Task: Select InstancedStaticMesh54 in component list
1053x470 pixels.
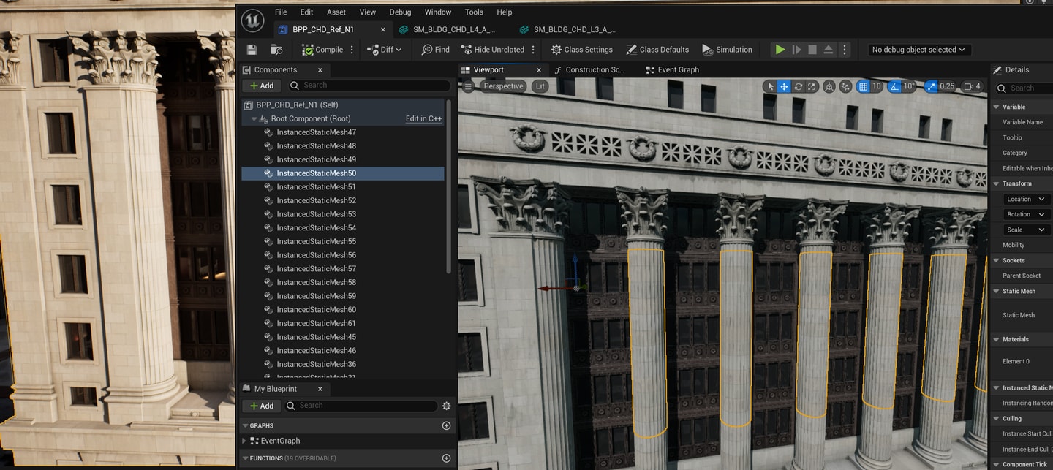Action: click(316, 228)
